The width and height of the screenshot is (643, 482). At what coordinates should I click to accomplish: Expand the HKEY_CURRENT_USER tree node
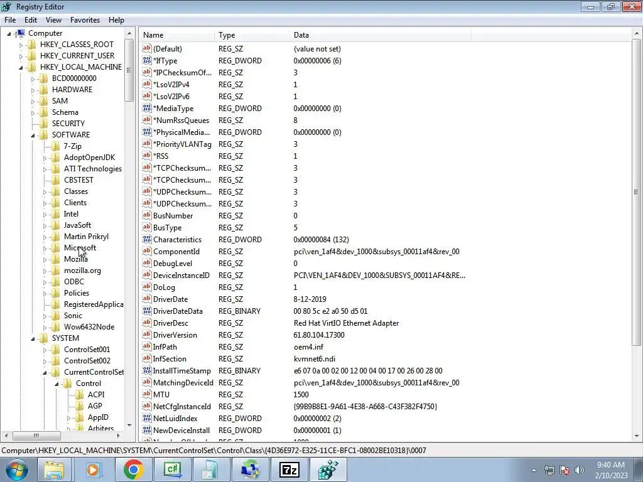(x=21, y=56)
